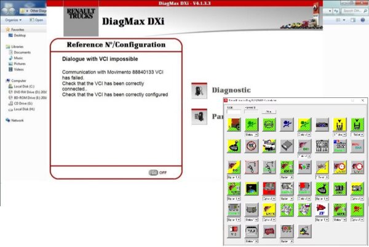Click the yellow chassis suspension icon

point(339,124)
